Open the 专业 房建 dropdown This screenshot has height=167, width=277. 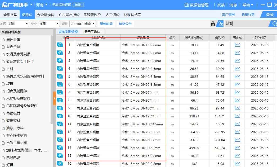(49, 23)
